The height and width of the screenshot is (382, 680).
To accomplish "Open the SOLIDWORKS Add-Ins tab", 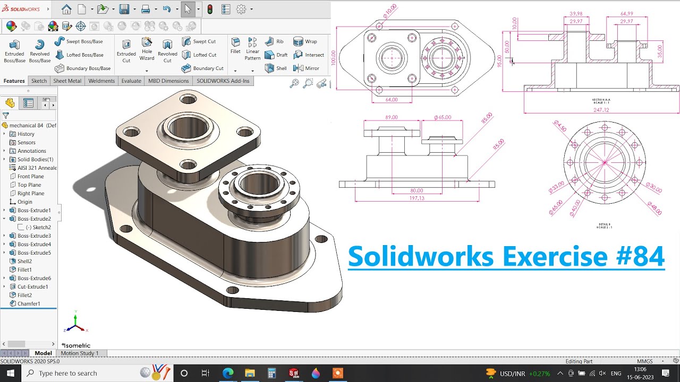I will 223,81.
